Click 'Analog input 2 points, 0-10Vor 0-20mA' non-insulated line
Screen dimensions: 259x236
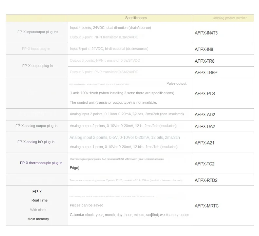pos(127,114)
